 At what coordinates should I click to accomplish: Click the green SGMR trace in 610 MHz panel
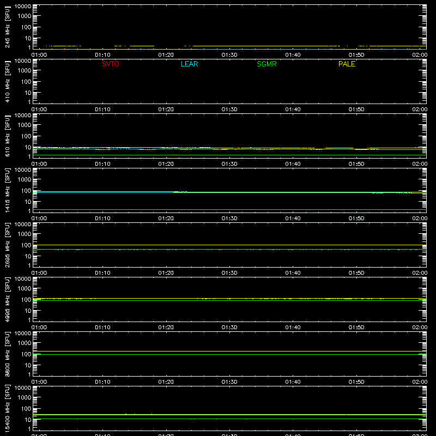click(x=229, y=155)
